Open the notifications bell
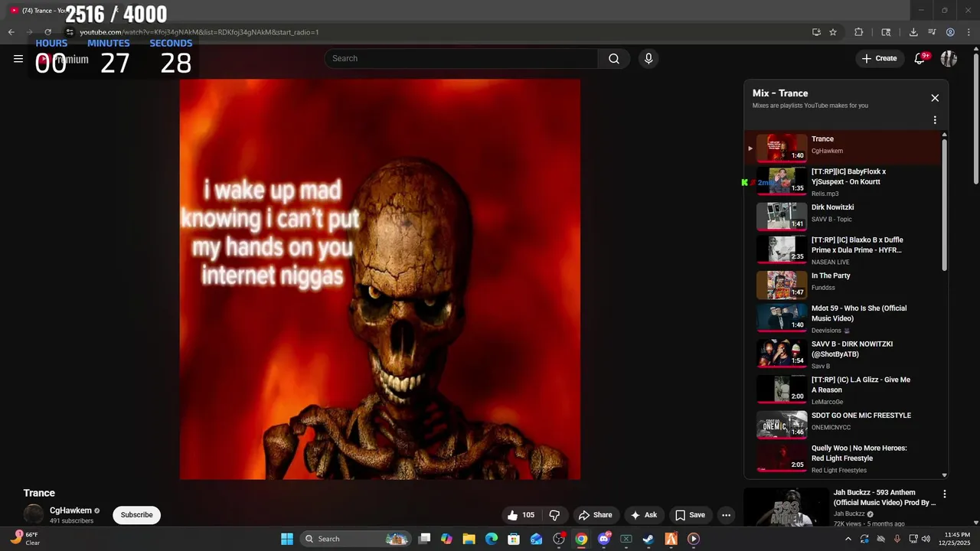980x551 pixels. tap(920, 58)
